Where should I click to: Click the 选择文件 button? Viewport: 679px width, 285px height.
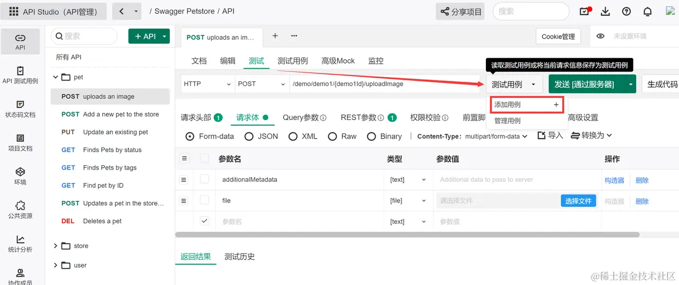click(578, 201)
